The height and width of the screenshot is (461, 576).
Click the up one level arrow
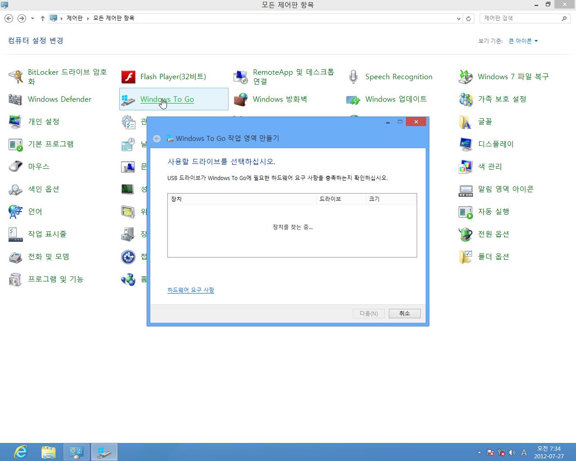point(42,18)
